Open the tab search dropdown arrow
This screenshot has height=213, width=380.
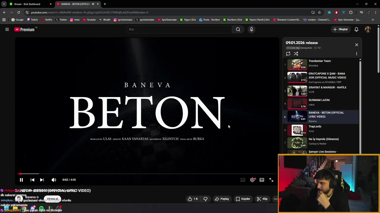(4, 4)
